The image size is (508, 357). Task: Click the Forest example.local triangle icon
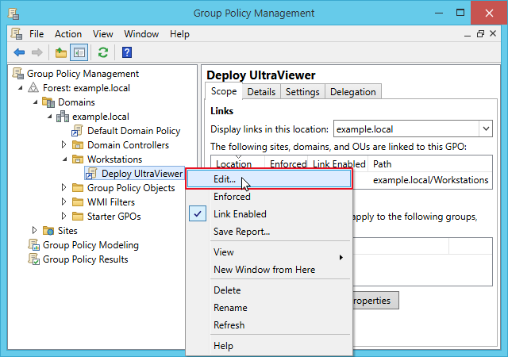33,88
